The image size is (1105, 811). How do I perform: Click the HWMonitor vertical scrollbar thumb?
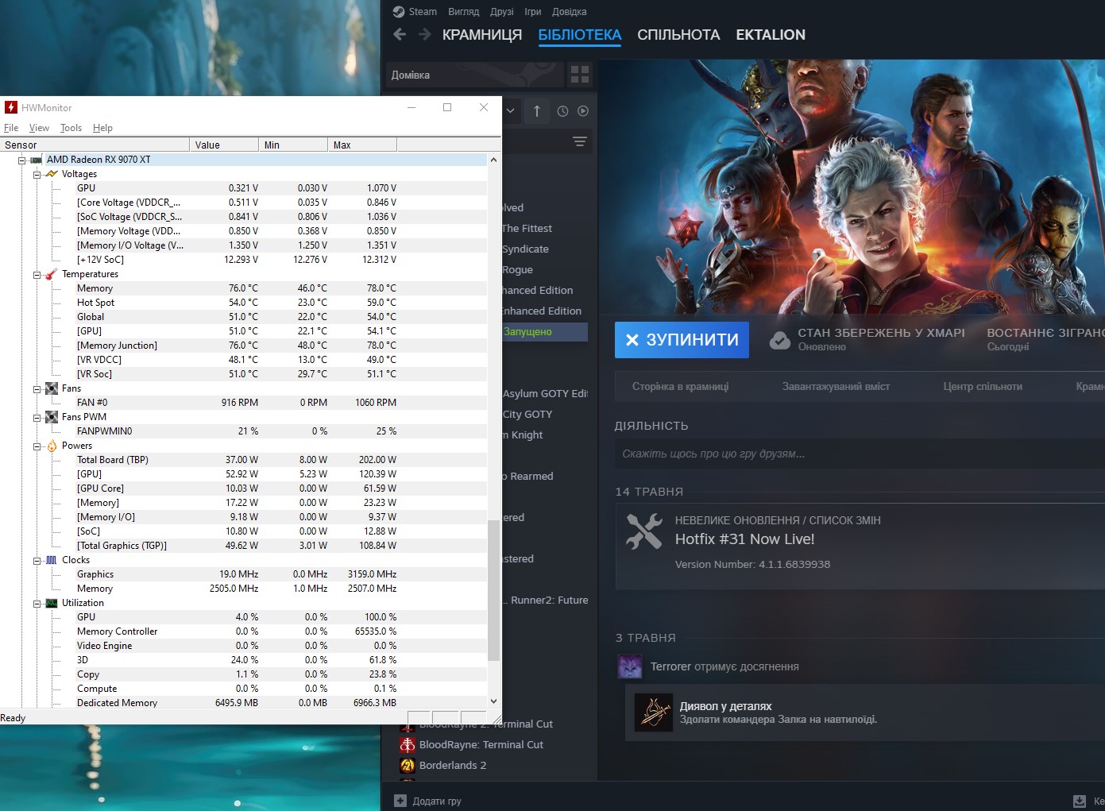tap(493, 590)
